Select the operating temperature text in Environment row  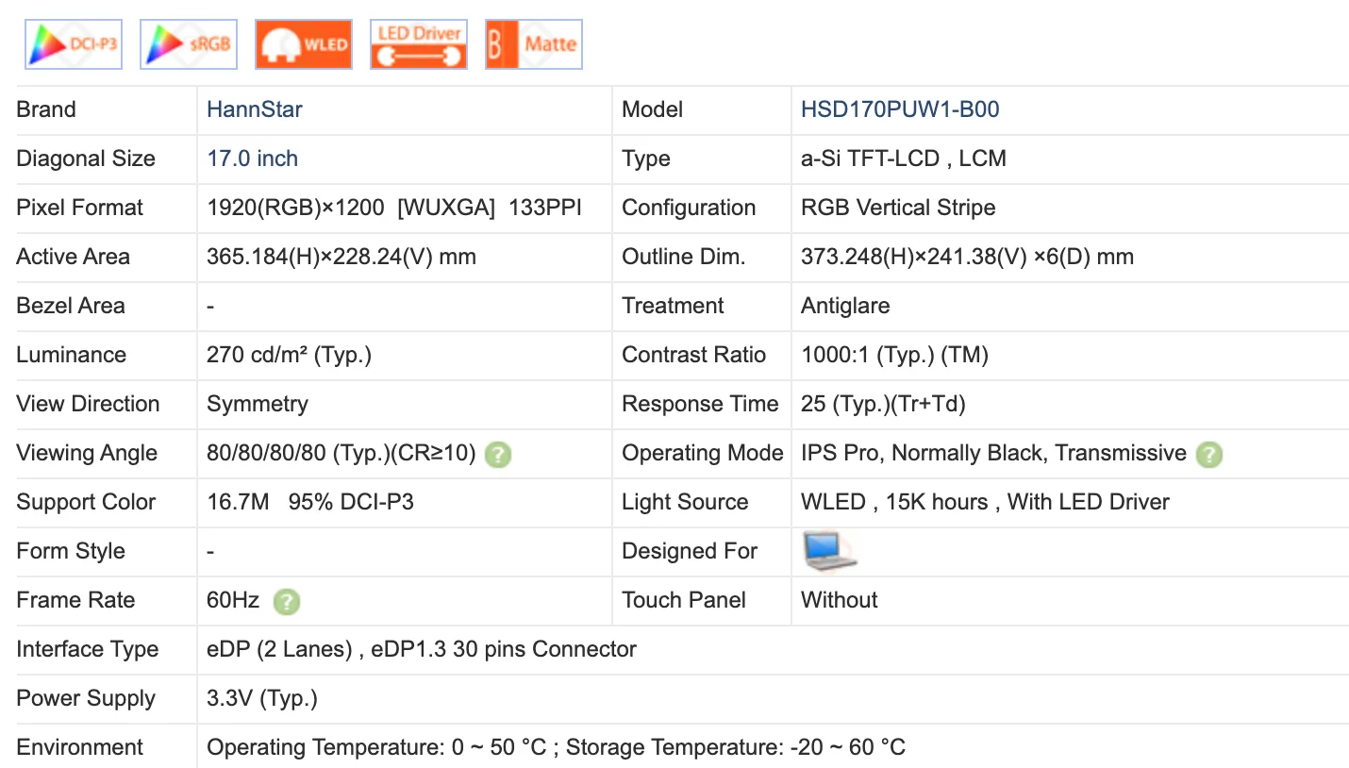point(376,747)
